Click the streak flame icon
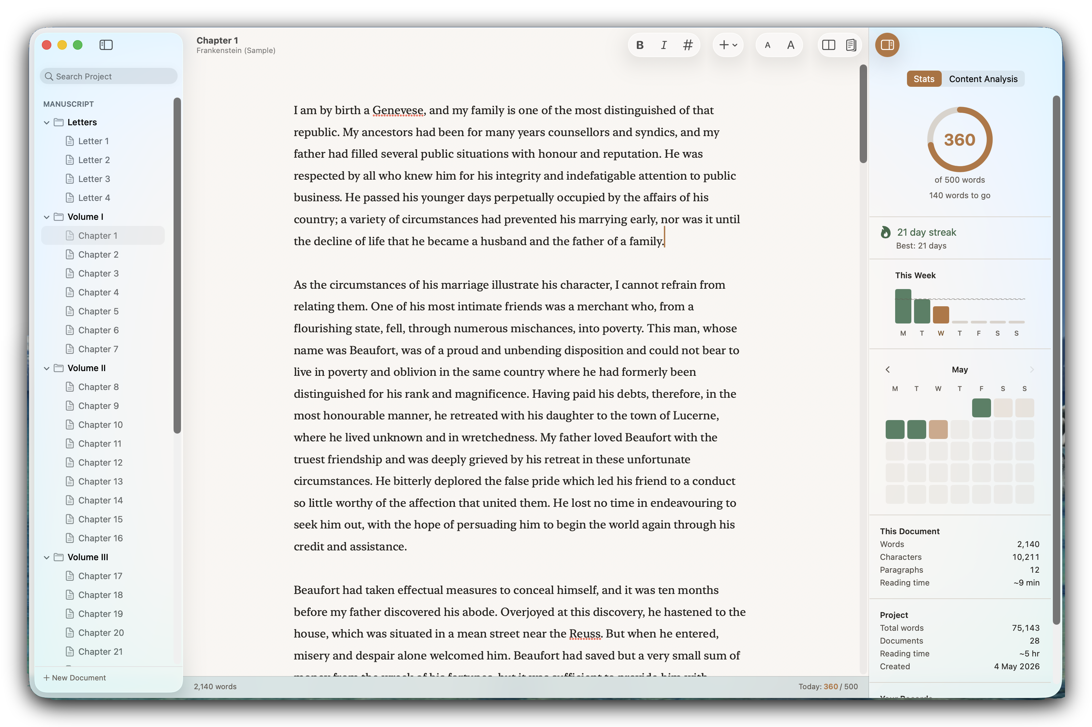The image size is (1092, 727). click(885, 232)
